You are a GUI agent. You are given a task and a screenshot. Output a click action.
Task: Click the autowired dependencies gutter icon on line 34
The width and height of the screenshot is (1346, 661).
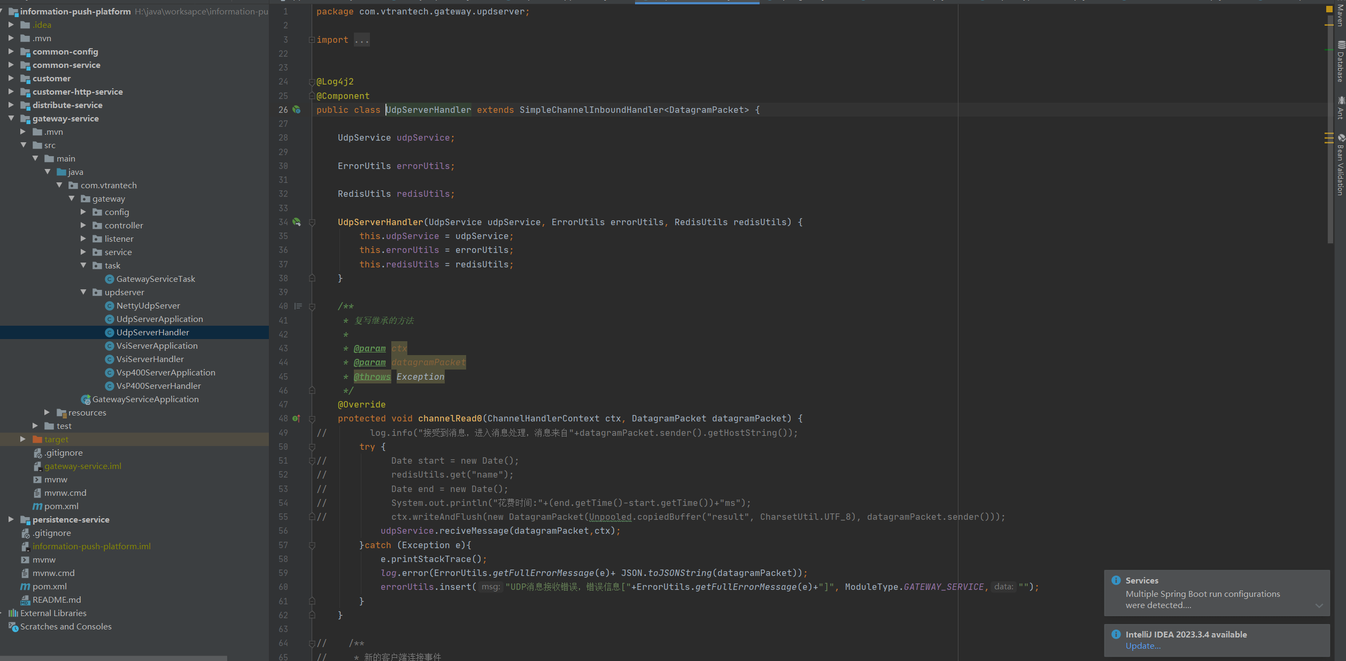(x=297, y=222)
